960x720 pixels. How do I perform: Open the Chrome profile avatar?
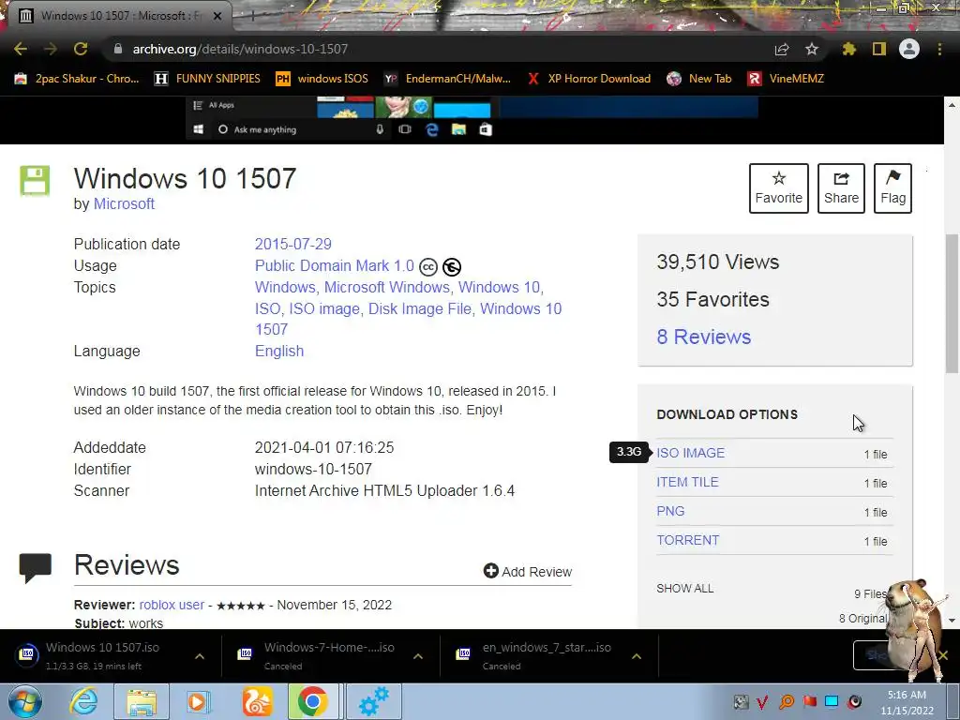tap(909, 49)
